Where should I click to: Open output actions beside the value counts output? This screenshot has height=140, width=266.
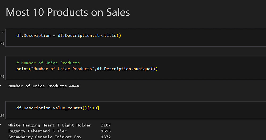1,125
